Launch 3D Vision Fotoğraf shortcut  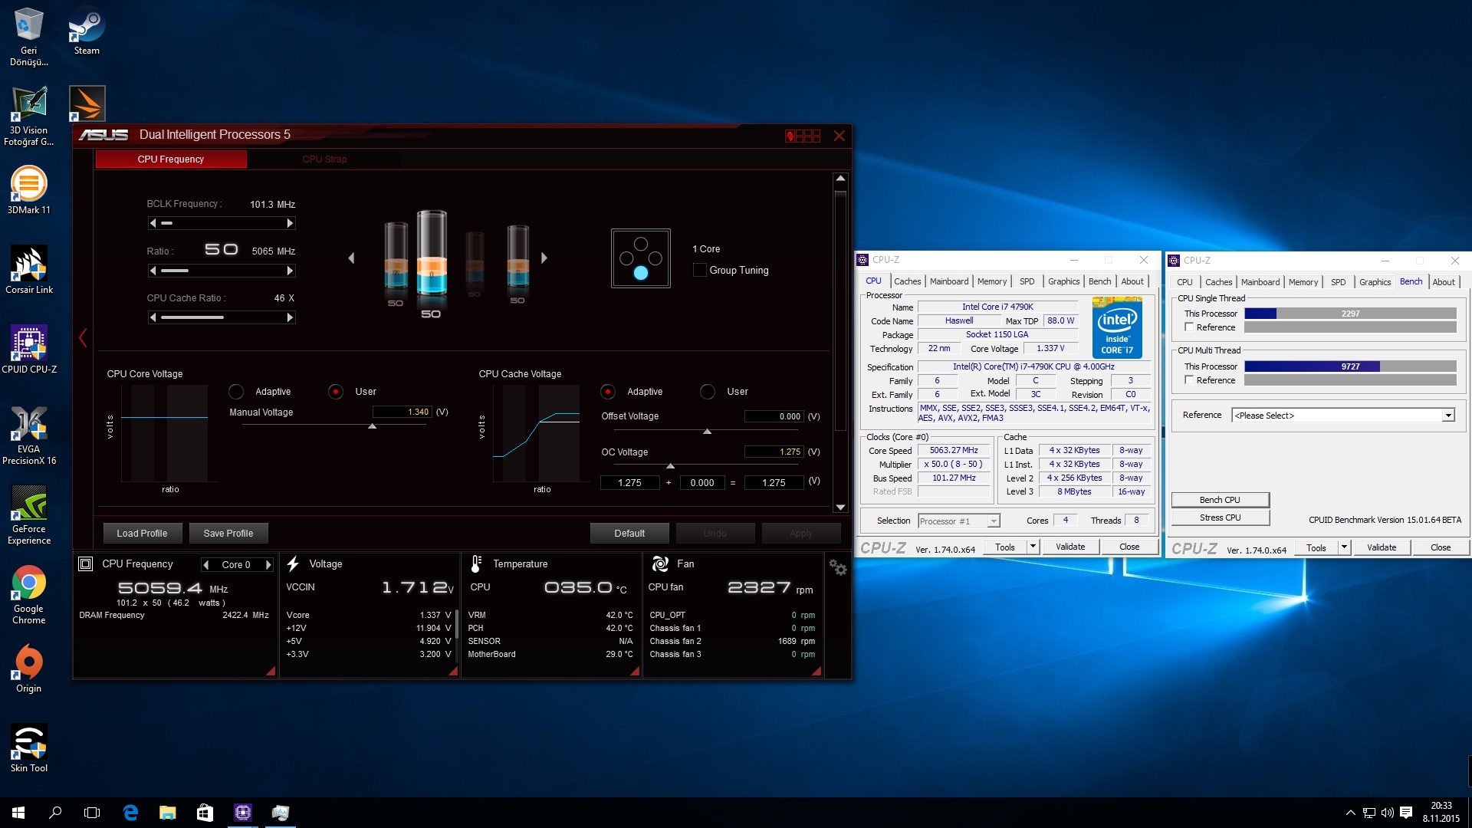(29, 116)
